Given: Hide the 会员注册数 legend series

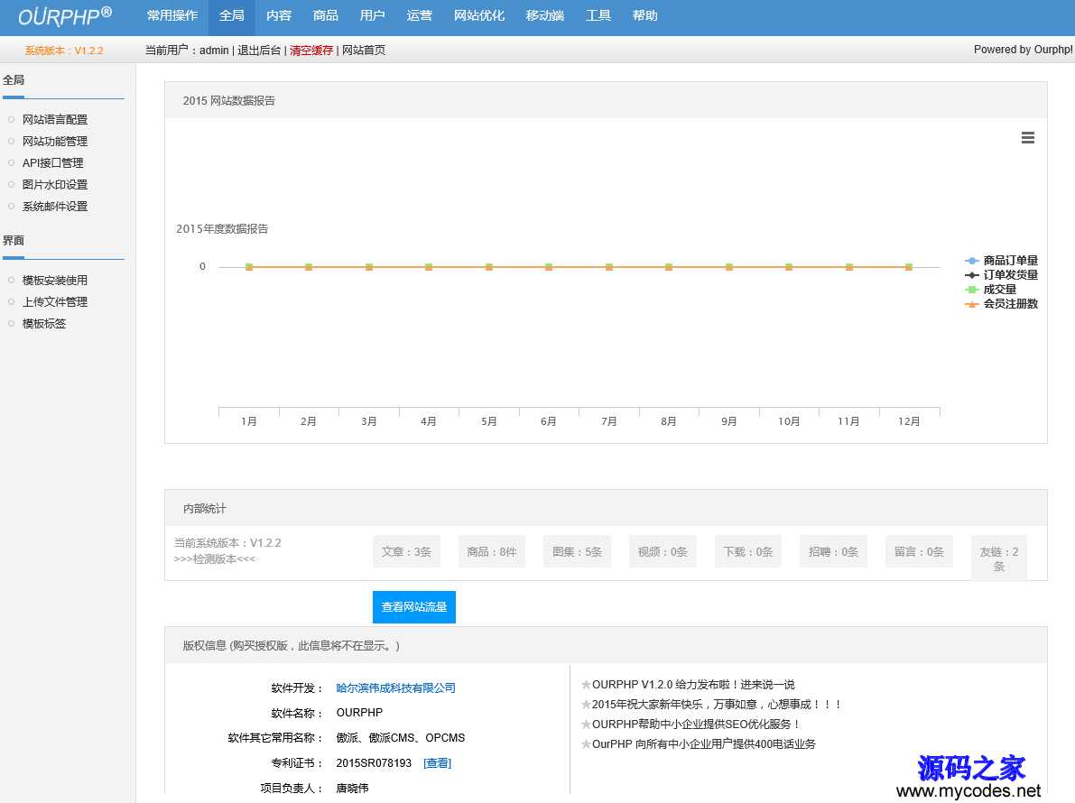Looking at the screenshot, I should 1010,304.
